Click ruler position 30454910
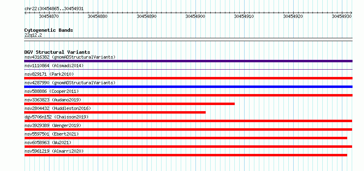Viewport: 364px width, 171px height. 244,16
